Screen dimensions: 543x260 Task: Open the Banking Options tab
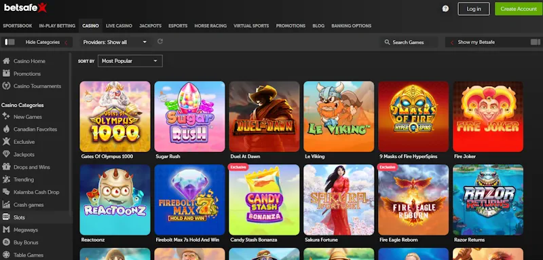351,26
